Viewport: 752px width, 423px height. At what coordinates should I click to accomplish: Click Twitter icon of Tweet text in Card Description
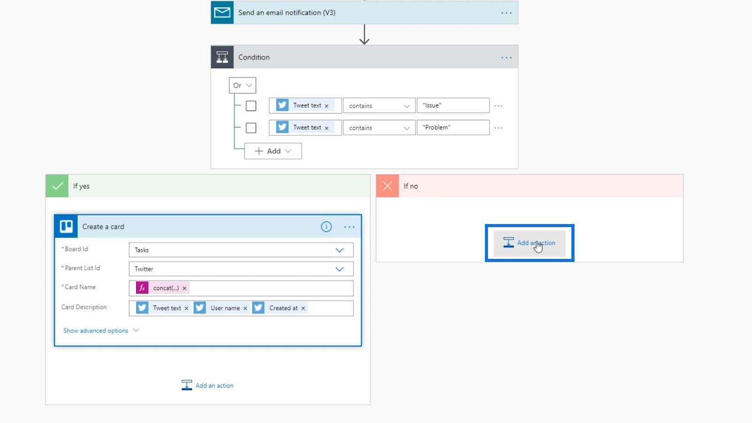[x=142, y=308]
